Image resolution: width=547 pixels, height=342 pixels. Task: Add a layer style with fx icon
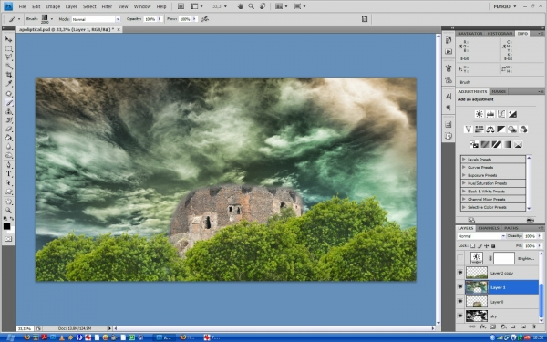[x=482, y=327]
